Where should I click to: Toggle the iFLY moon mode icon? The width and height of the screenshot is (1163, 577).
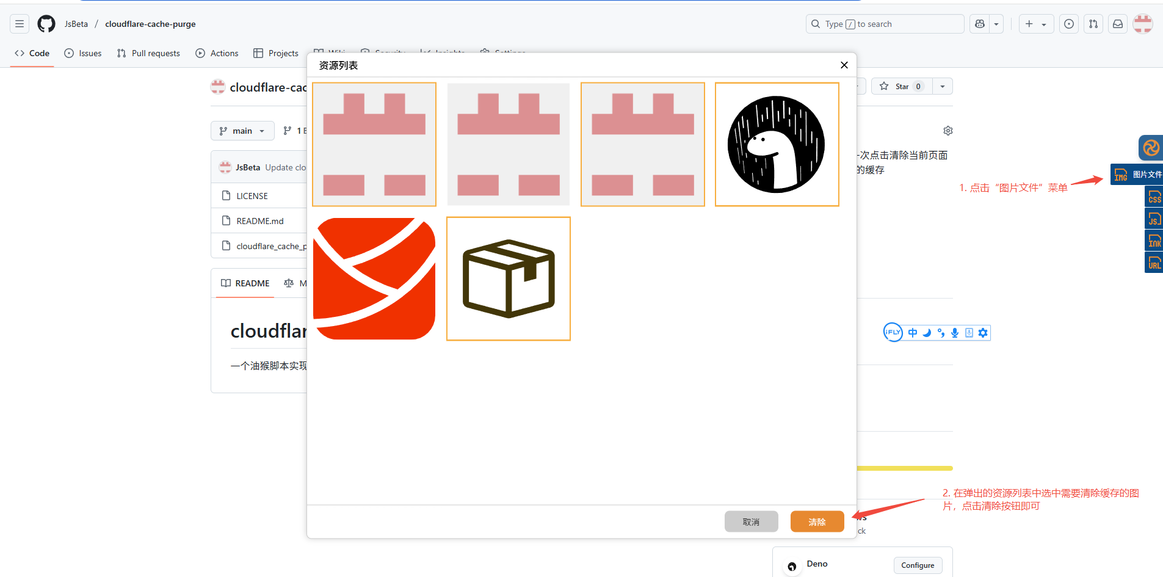(927, 333)
